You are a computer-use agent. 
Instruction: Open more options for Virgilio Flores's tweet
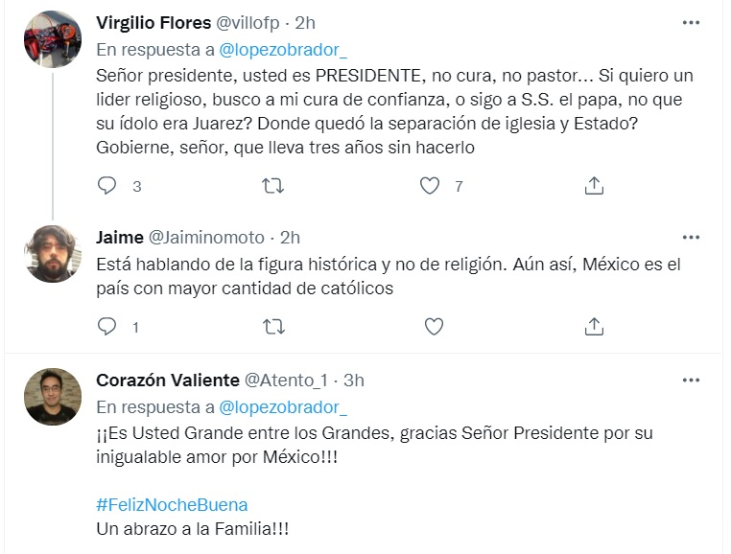(x=691, y=23)
